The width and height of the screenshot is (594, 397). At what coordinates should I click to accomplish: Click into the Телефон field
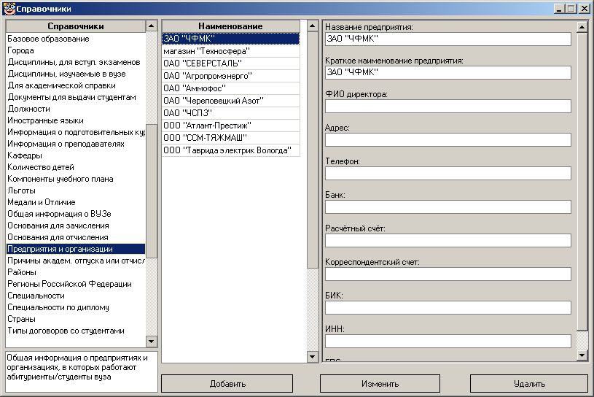pyautogui.click(x=448, y=174)
